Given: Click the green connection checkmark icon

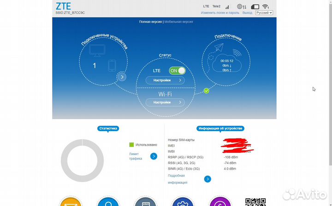Looking at the screenshot, I should pos(207,91).
